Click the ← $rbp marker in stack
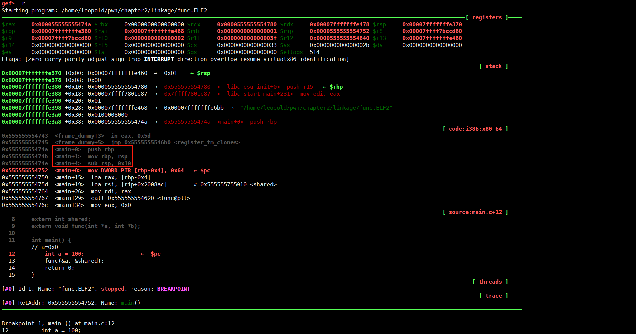The height and width of the screenshot is (334, 636). 333,87
